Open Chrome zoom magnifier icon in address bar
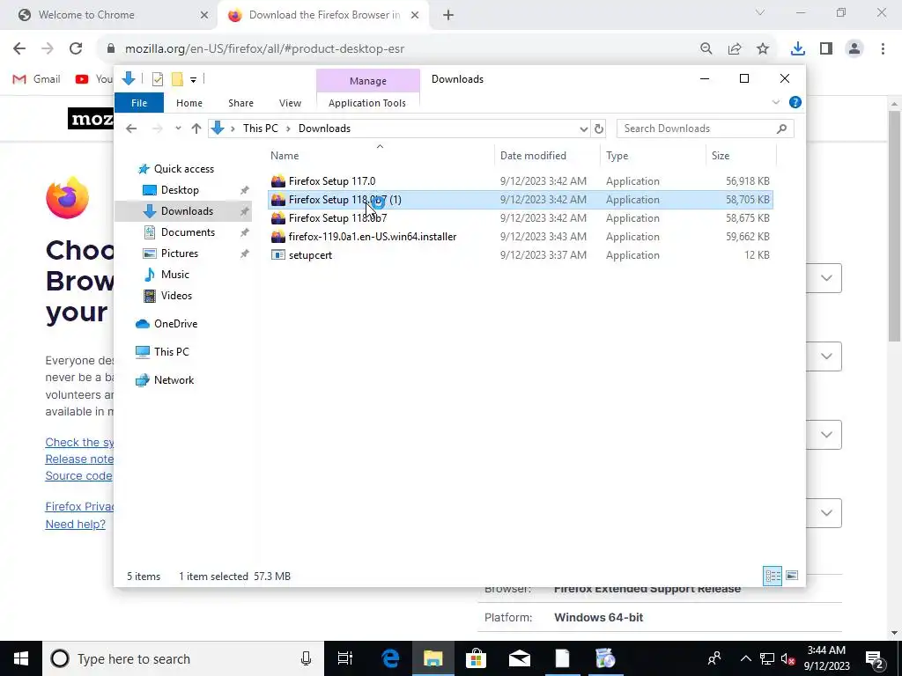The image size is (902, 676). 706,49
